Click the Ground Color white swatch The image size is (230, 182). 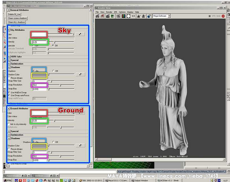click(39, 113)
